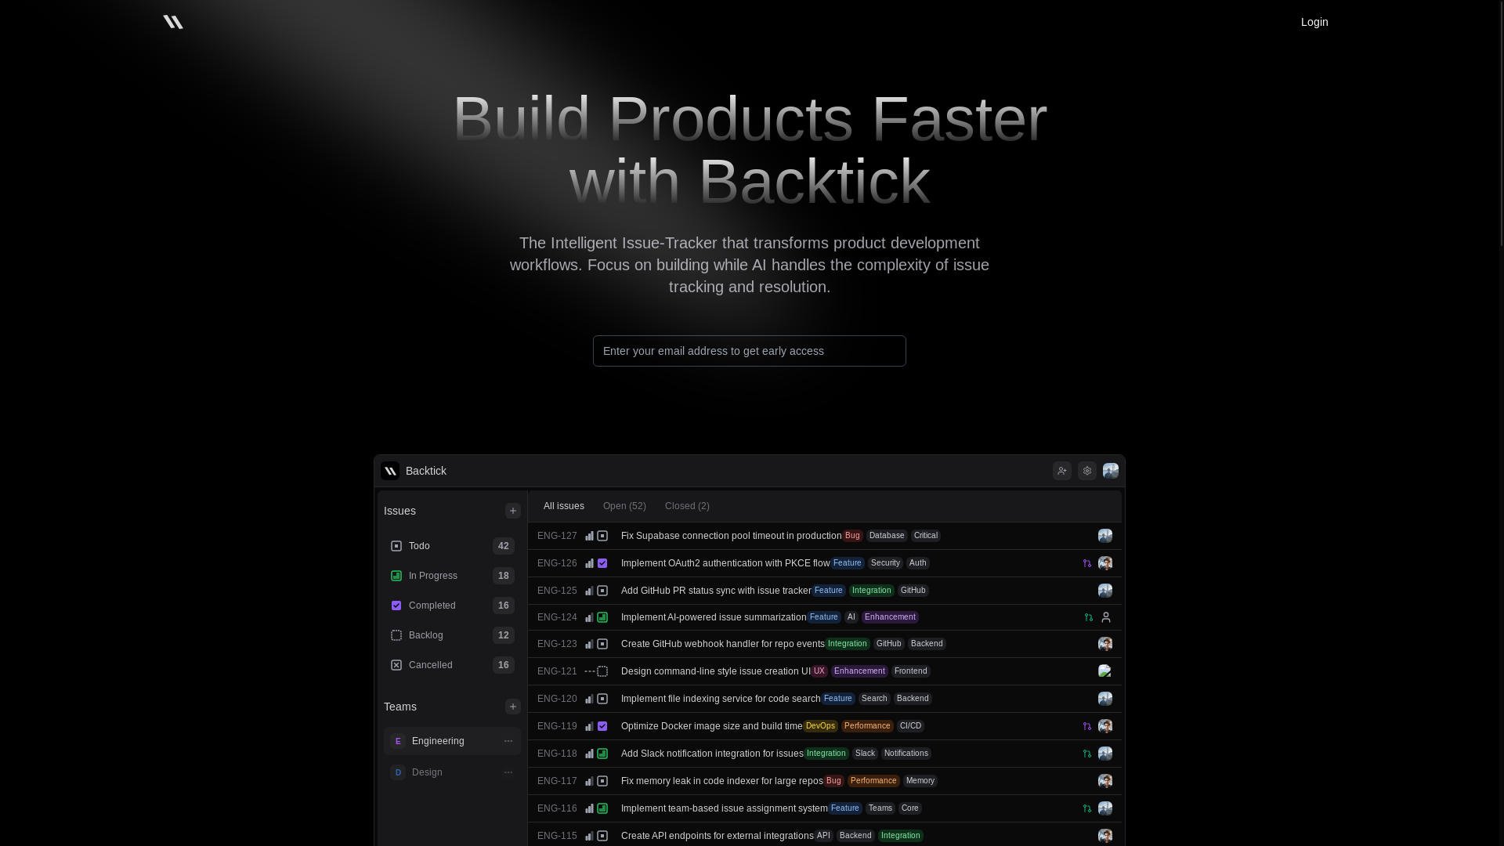The image size is (1504, 846).
Task: Click the priority bars icon on ENG-126
Action: 589,563
